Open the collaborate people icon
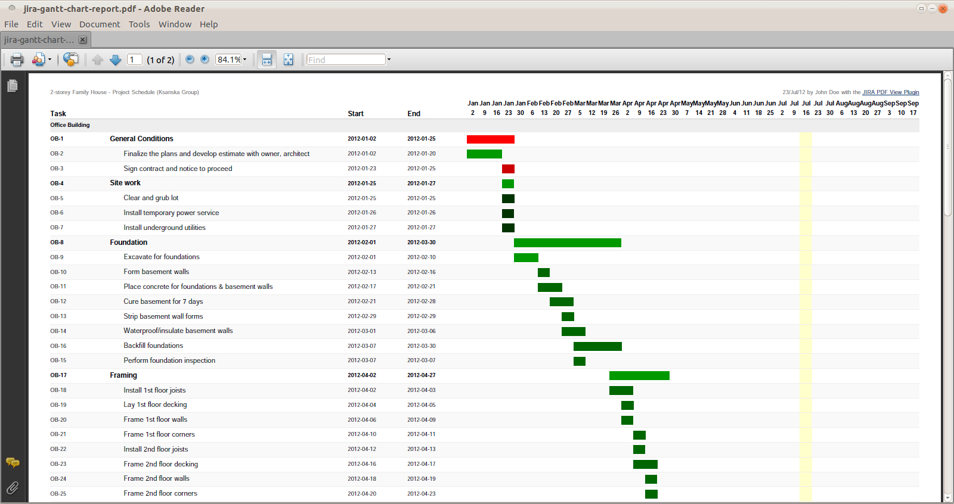The width and height of the screenshot is (954, 504). [x=38, y=60]
